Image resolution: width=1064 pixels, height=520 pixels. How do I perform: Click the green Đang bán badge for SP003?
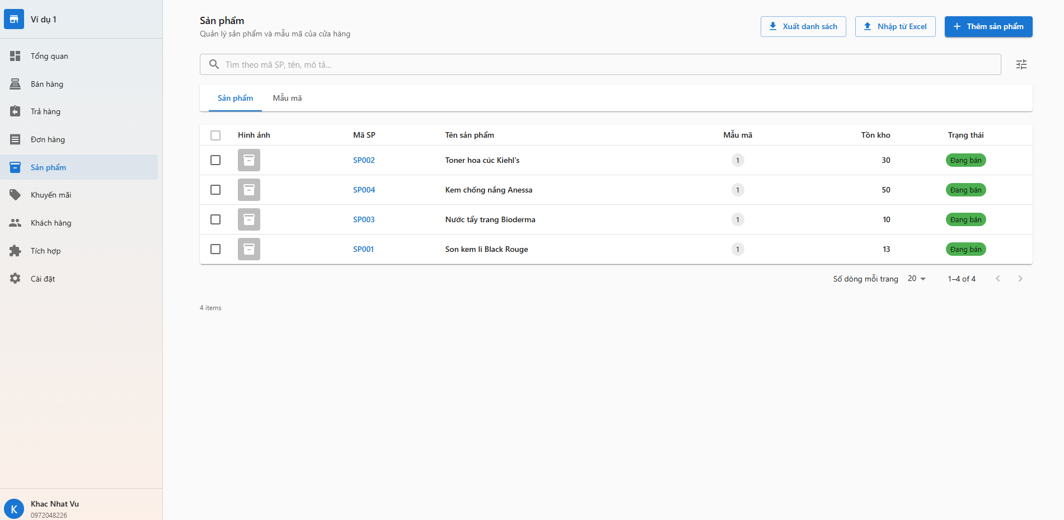[x=965, y=219]
